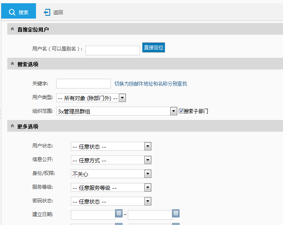
Task: Expand the 信息公开 dropdown
Action: tap(148, 160)
